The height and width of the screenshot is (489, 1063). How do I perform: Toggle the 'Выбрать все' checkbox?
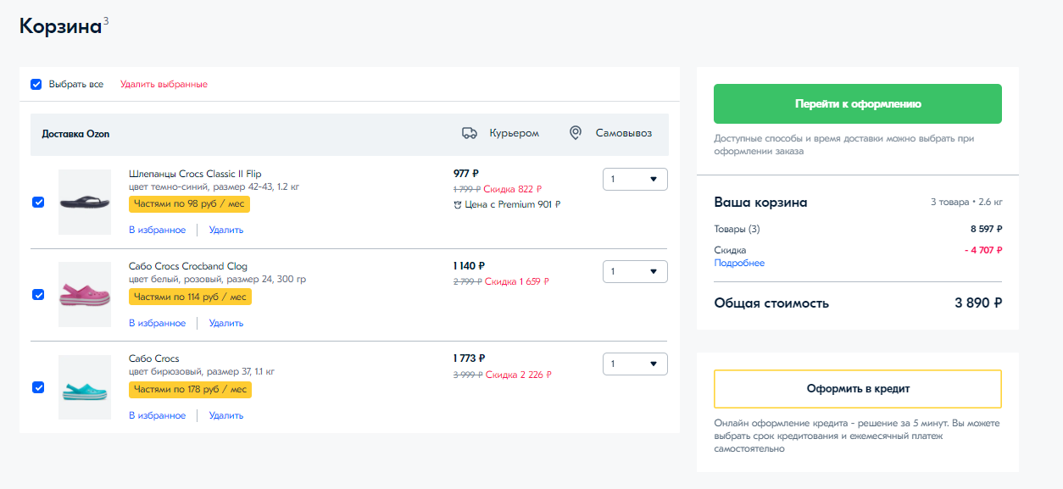point(36,85)
